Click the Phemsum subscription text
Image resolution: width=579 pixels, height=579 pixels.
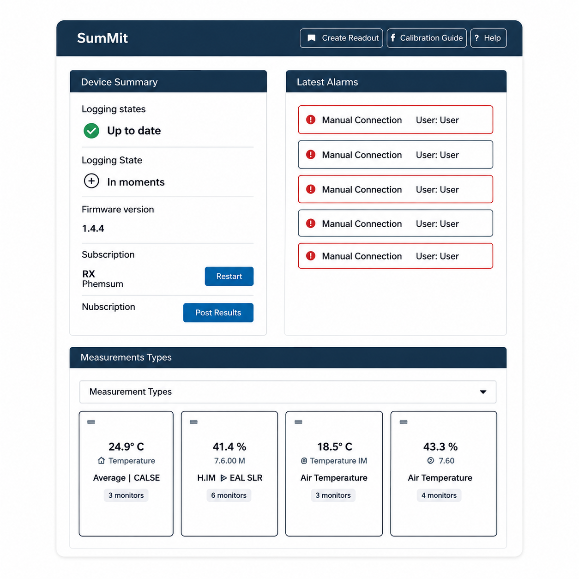click(103, 284)
